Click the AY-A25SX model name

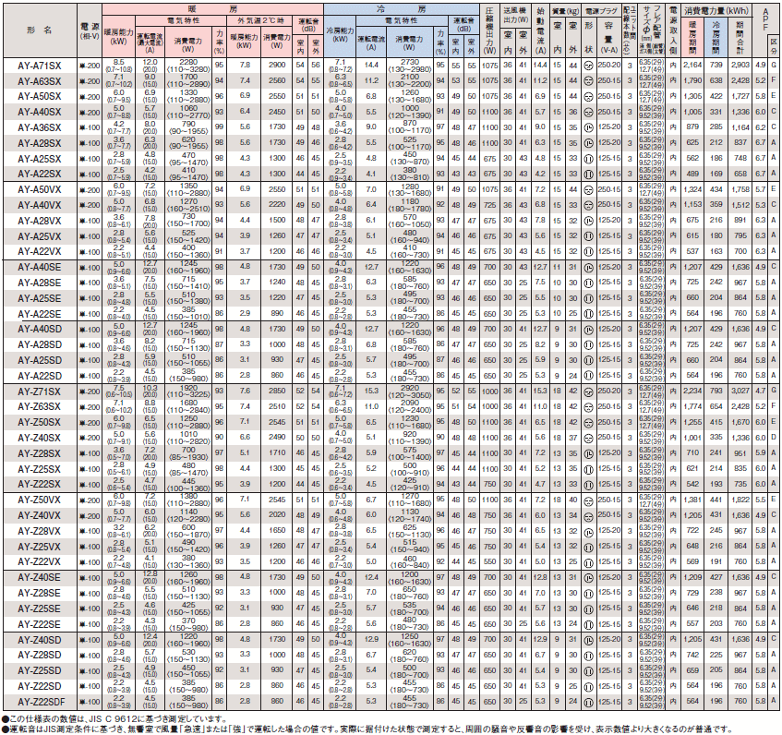pos(40,159)
